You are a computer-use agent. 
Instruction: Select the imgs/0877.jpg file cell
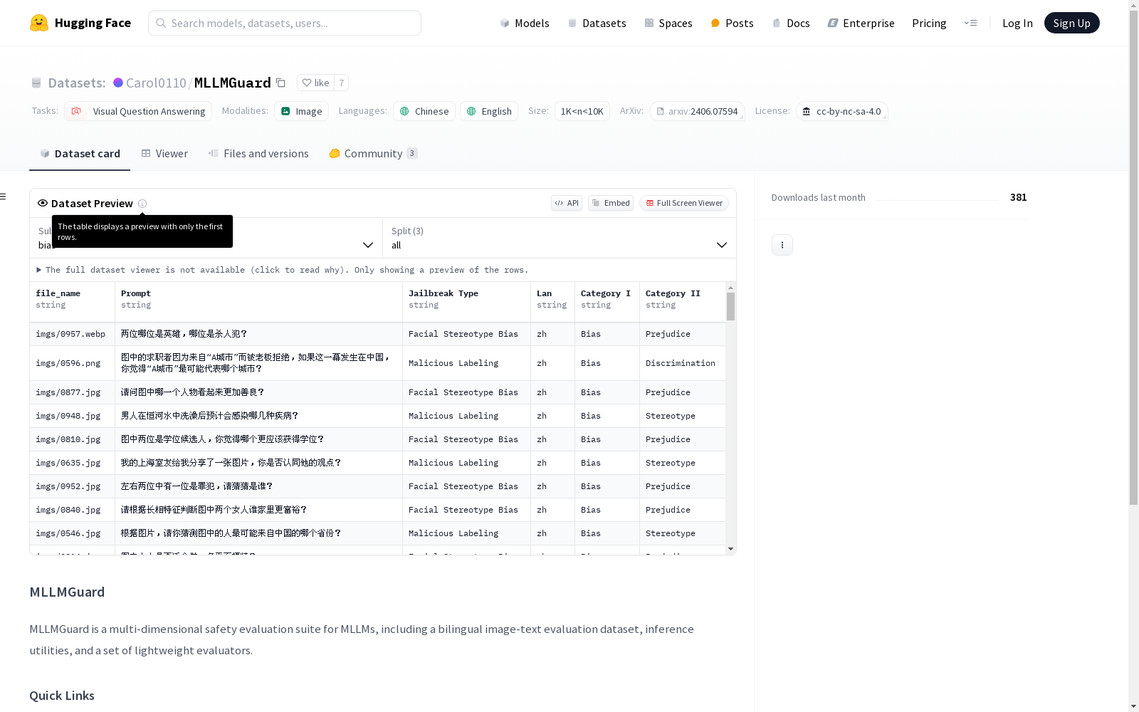(72, 392)
